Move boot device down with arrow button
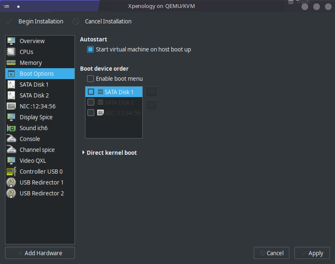This screenshot has width=335, height=264. [x=152, y=105]
